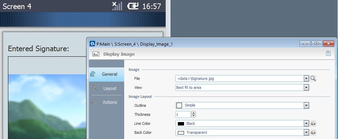
Task: Click the Black color swatch
Action: point(181,124)
